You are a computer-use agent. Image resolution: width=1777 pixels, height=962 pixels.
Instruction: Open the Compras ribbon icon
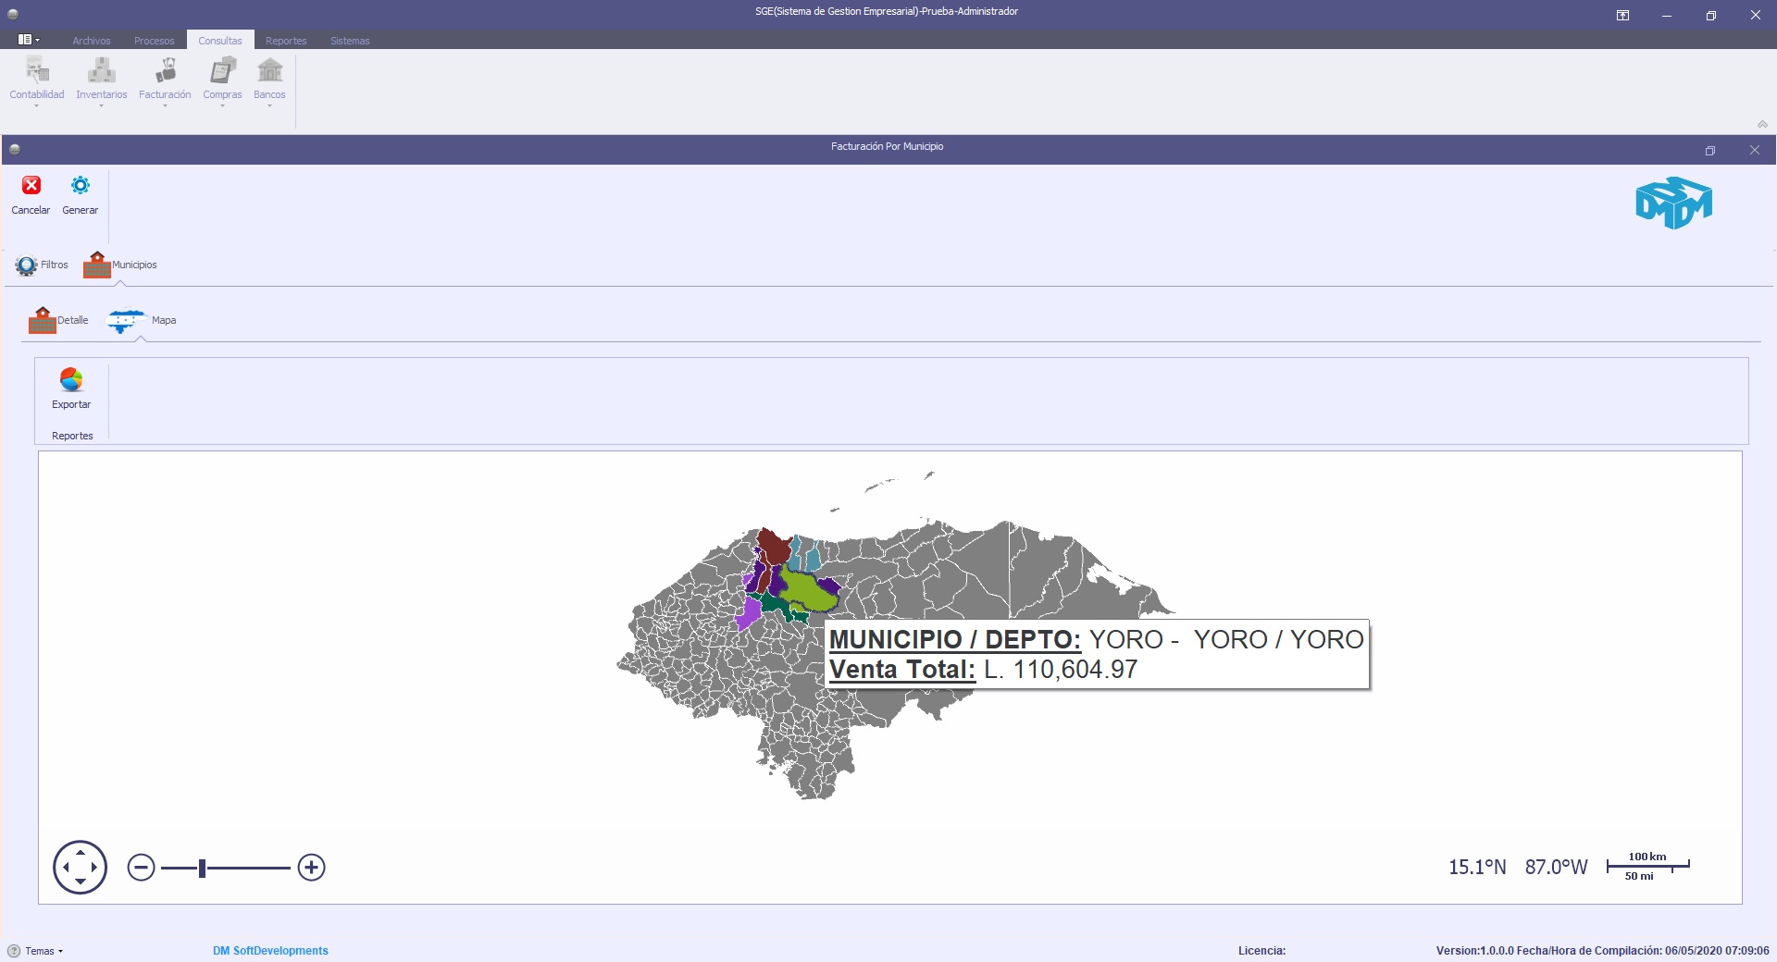(x=223, y=70)
